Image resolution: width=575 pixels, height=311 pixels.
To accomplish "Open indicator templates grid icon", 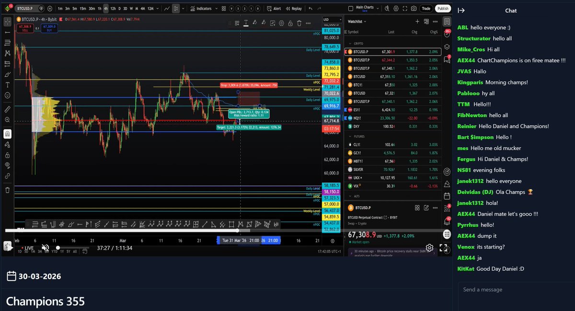I will tap(224, 9).
